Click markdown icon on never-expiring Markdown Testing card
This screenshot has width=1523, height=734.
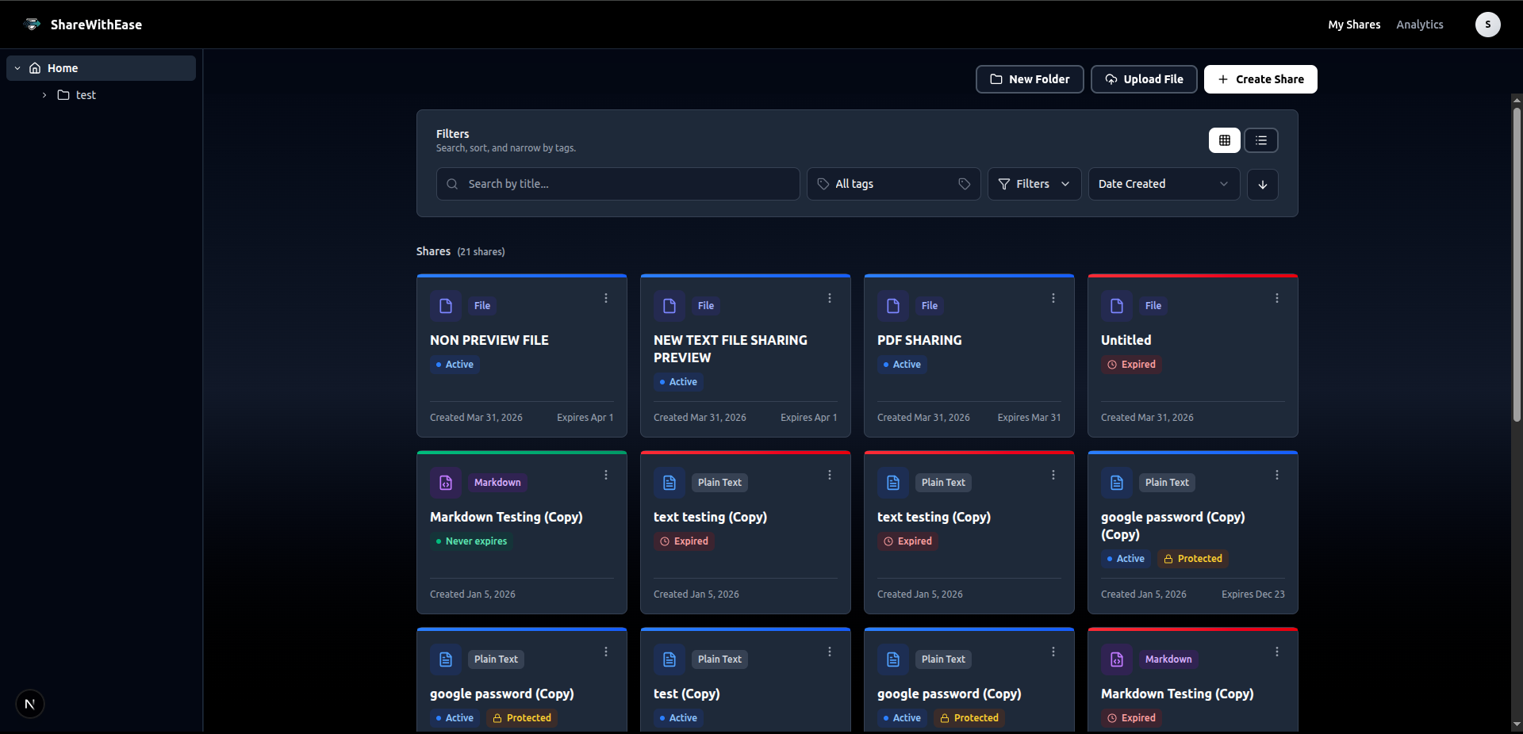[x=446, y=483]
